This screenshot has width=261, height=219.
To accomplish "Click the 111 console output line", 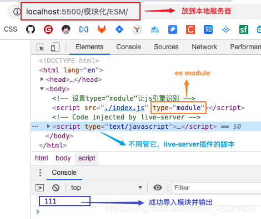I will click(x=51, y=201).
